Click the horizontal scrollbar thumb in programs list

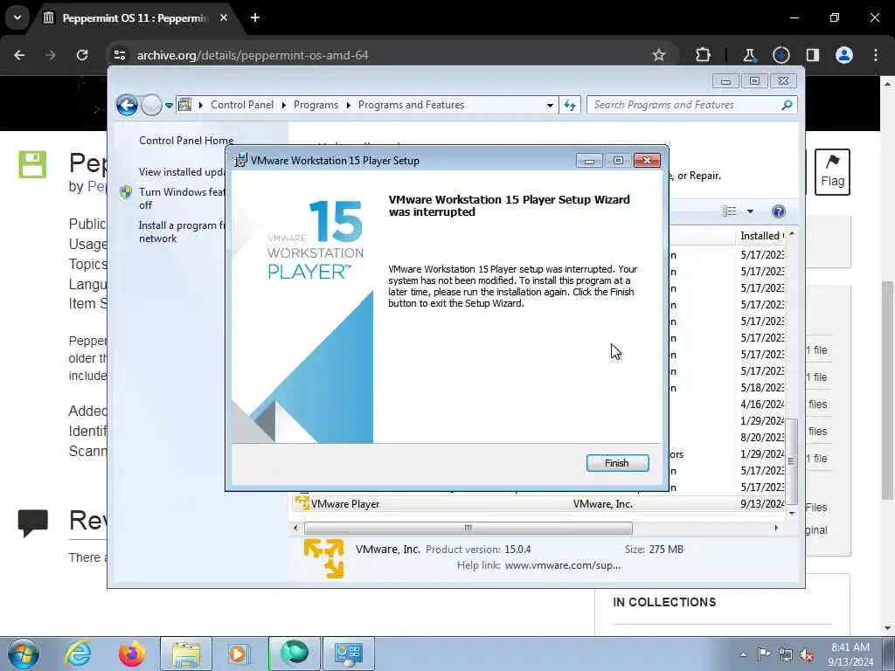468,528
